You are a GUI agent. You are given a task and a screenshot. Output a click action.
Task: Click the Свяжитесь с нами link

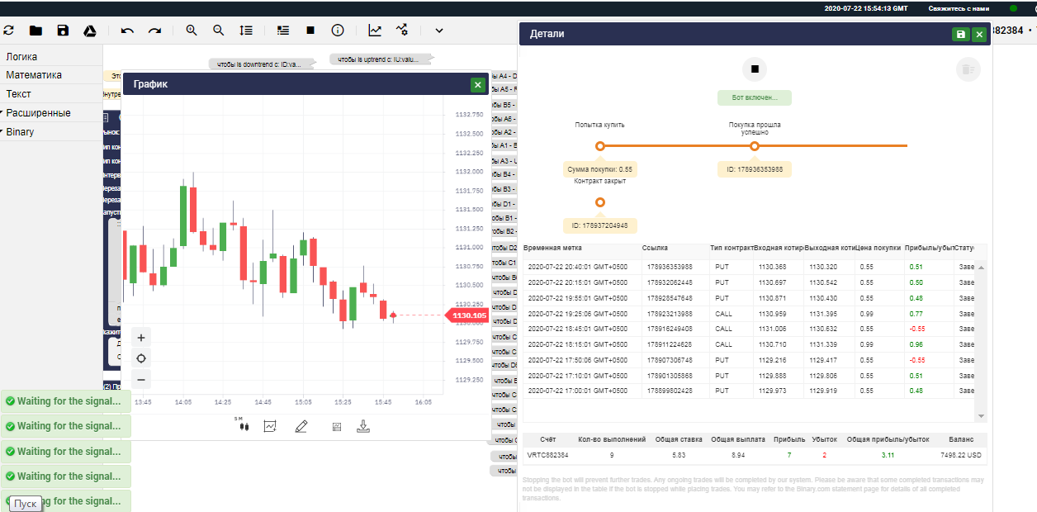pyautogui.click(x=959, y=8)
